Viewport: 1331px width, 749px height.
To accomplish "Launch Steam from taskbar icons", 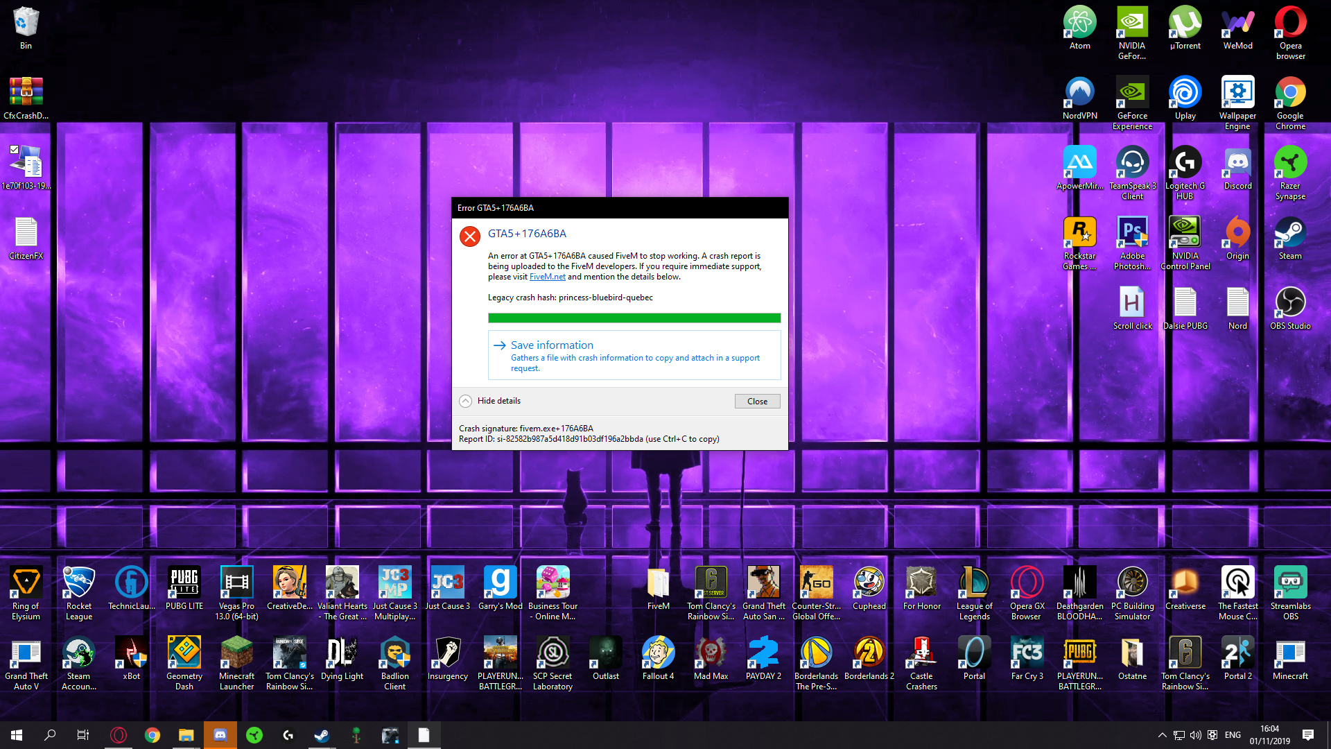I will click(322, 735).
